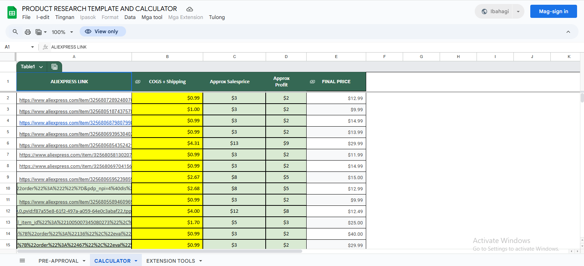584x266 pixels.
Task: Click the View only button
Action: point(103,31)
